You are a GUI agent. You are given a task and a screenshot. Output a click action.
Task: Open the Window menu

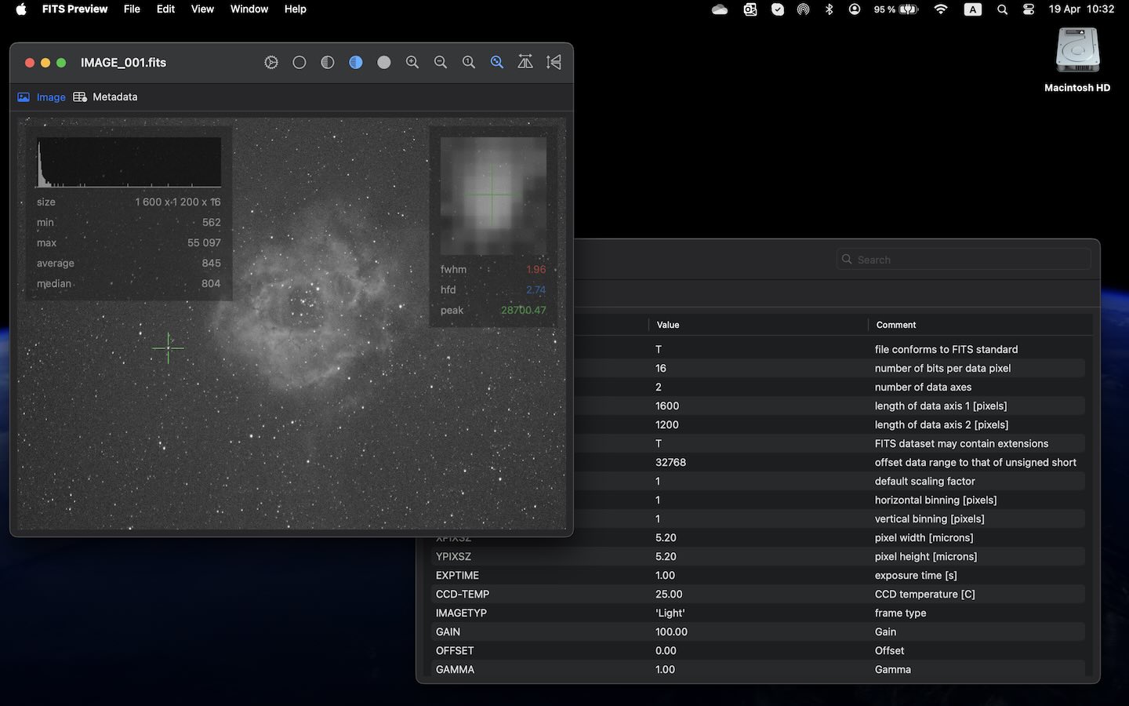249,9
